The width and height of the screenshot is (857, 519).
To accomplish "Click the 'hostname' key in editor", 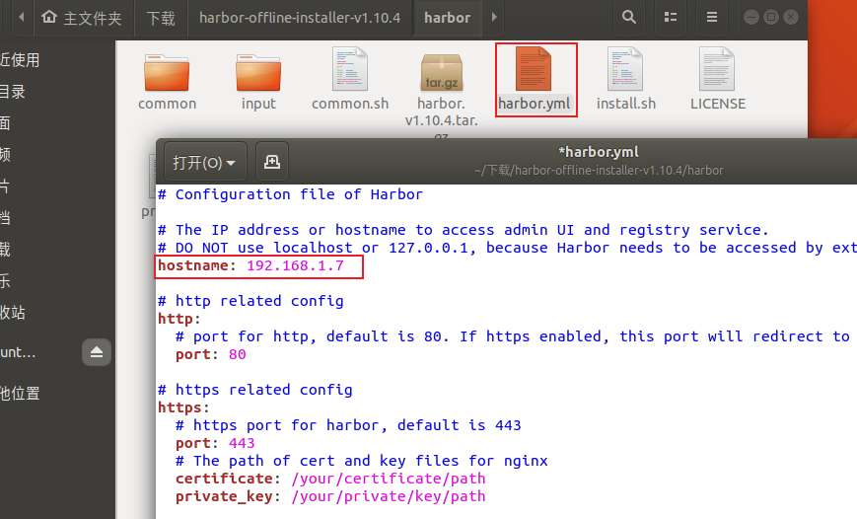I will click(193, 265).
